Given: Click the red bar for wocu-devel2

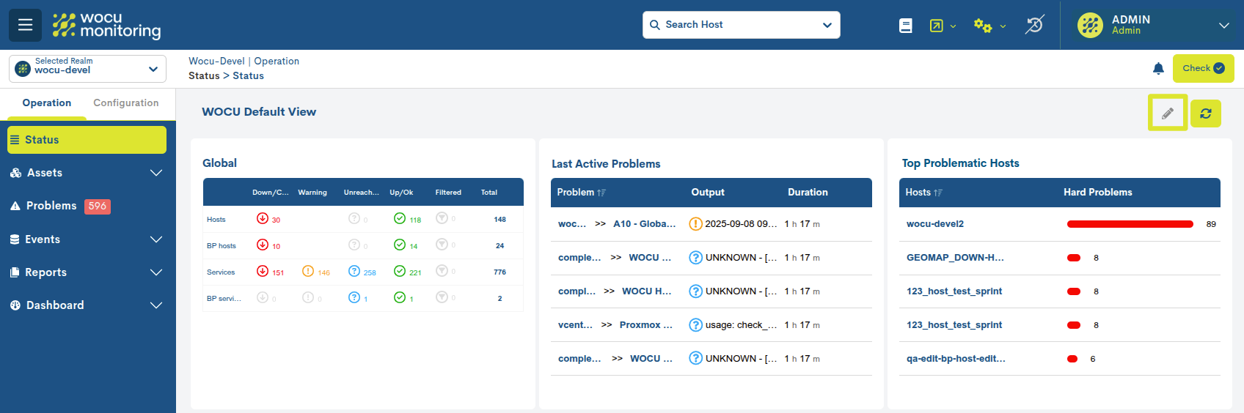Looking at the screenshot, I should (x=1130, y=224).
